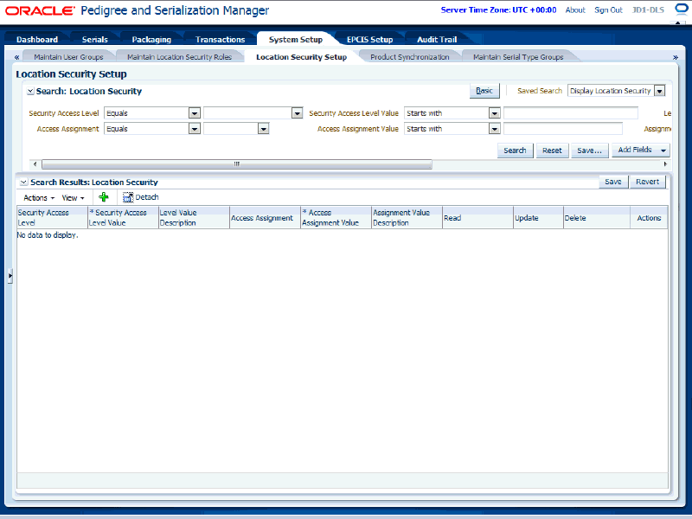Switch to the Serials tab
This screenshot has height=519, width=692.
[95, 39]
